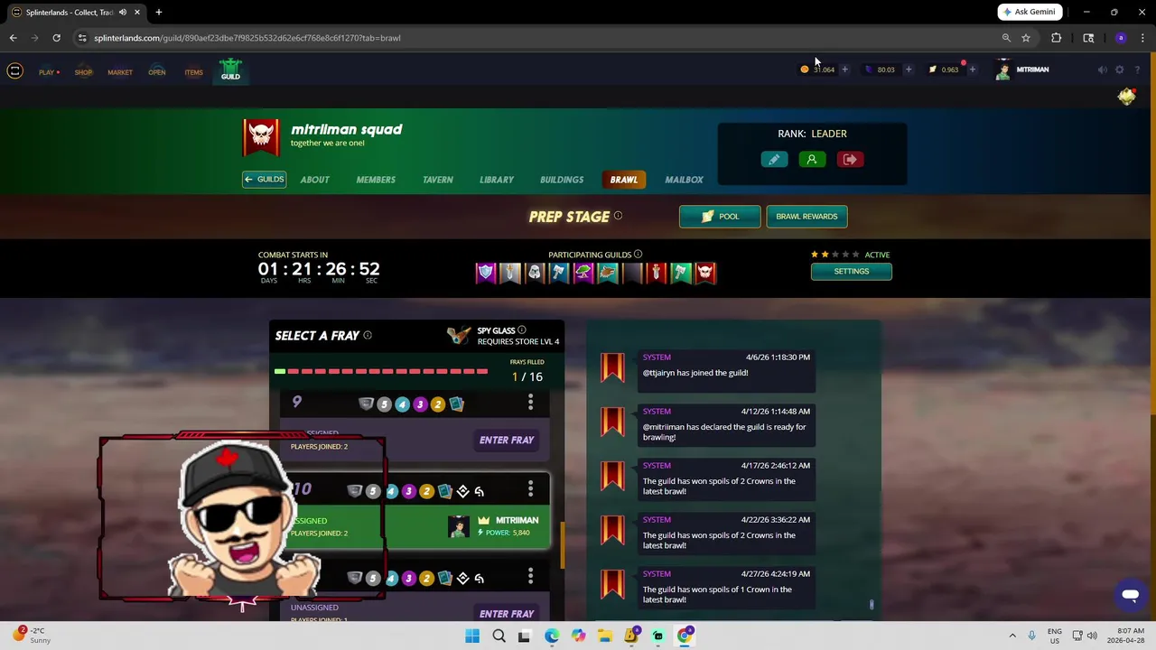Click the Pool button
1156x650 pixels.
pos(720,217)
